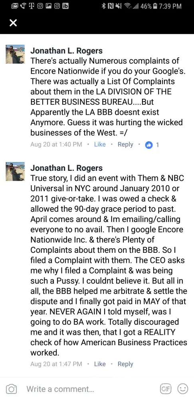Open the GIF picker in comment bar
194x400 pixels.
pos(166,389)
